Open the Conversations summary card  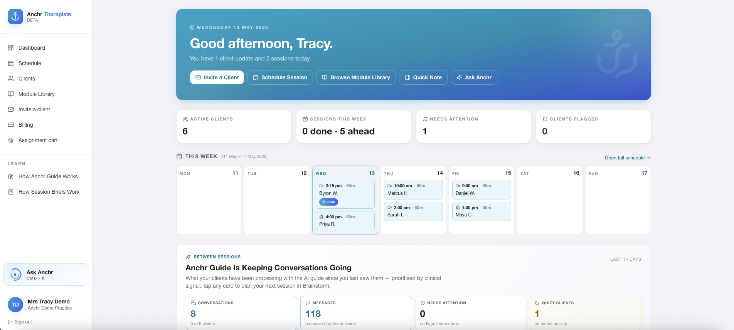tap(241, 313)
